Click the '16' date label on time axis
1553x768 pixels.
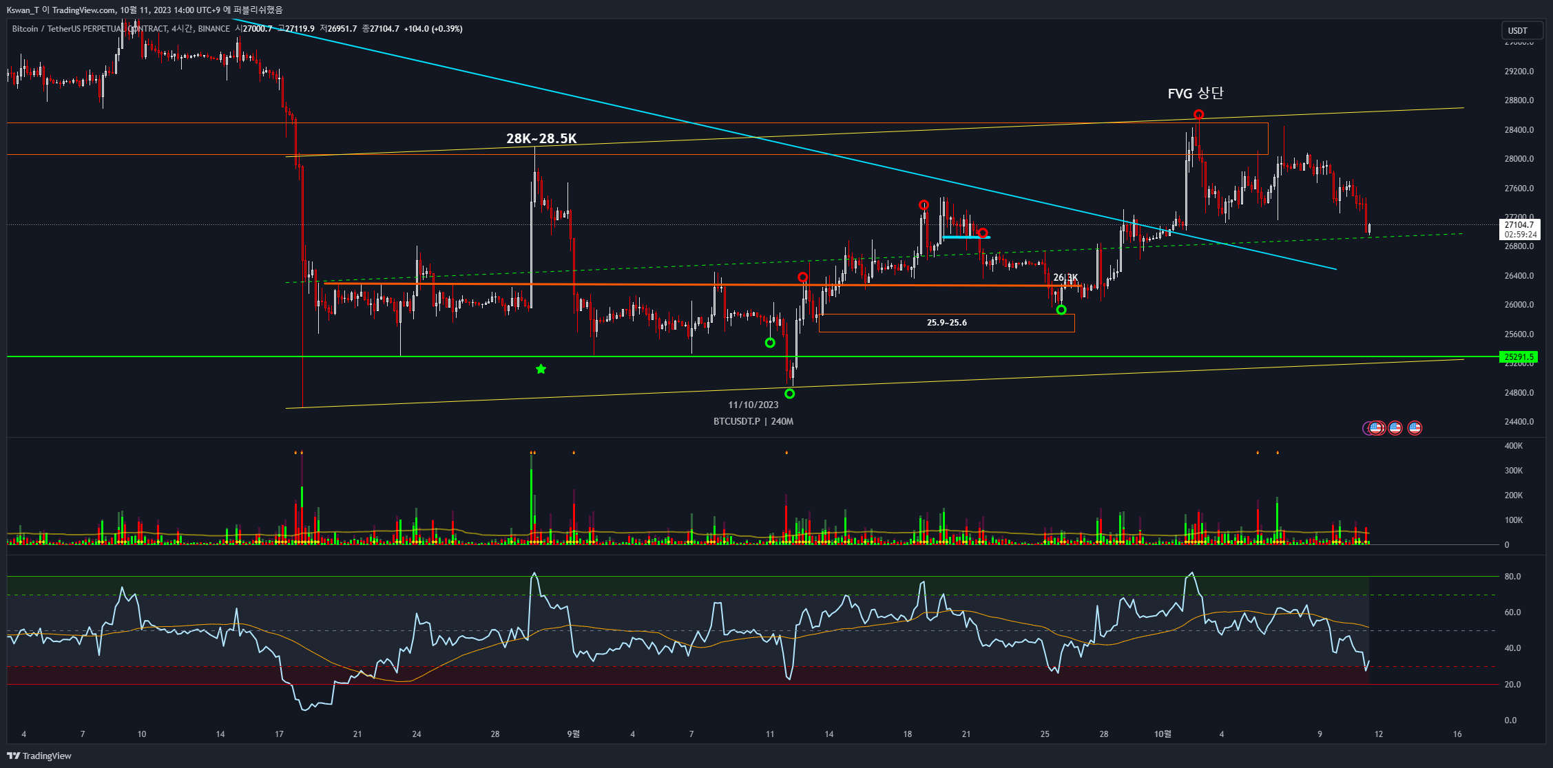[1457, 734]
